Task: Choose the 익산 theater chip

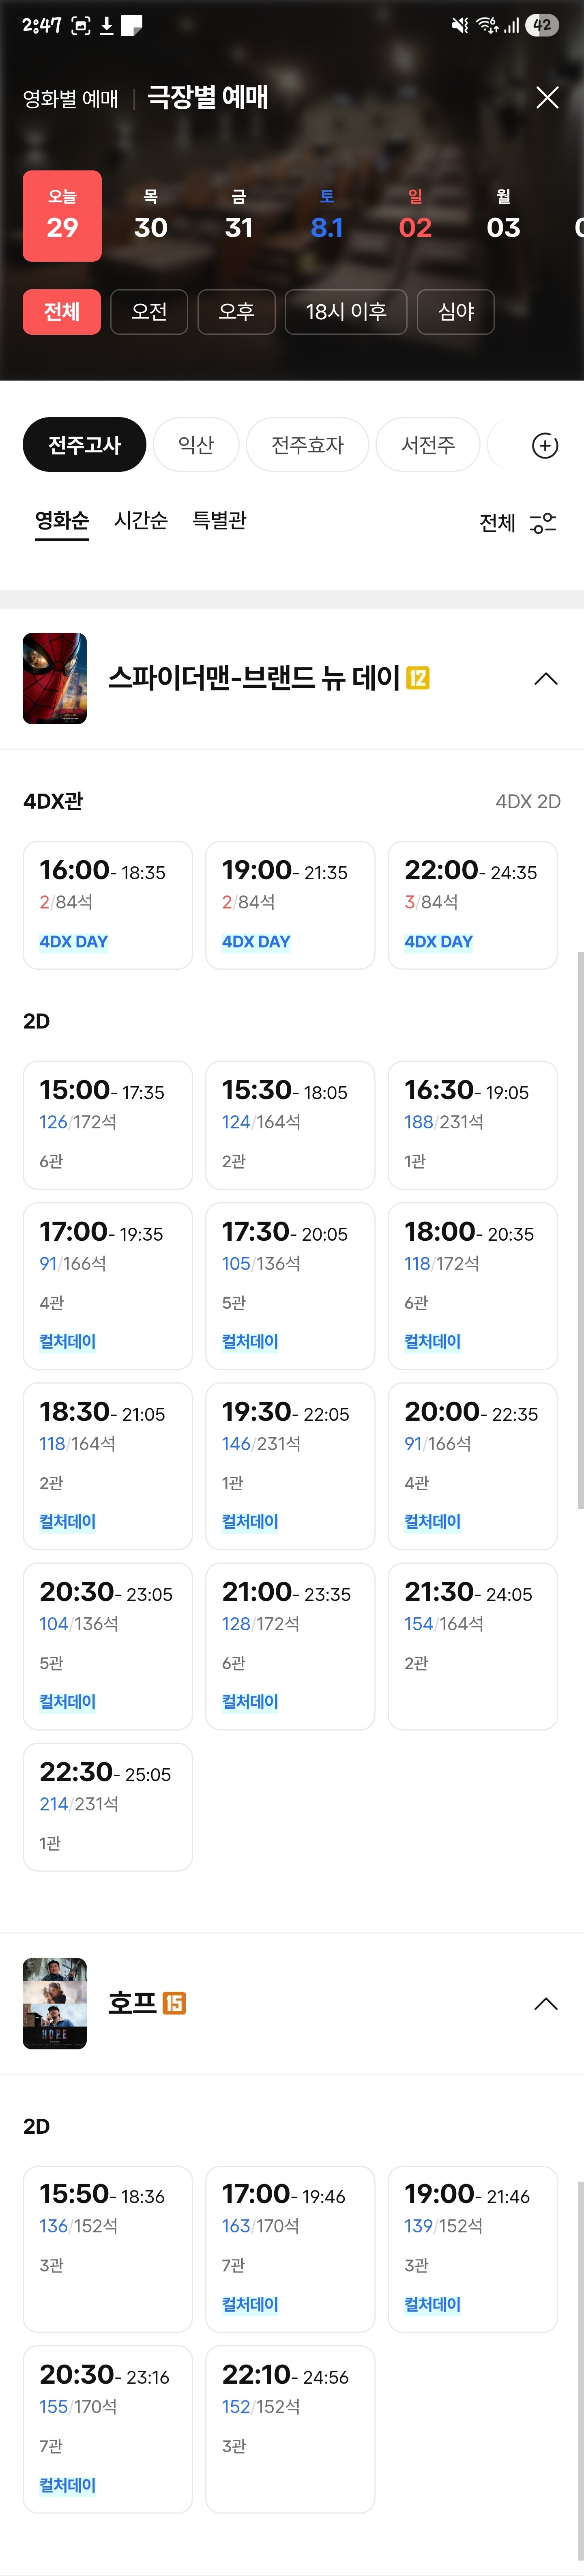Action: point(196,445)
